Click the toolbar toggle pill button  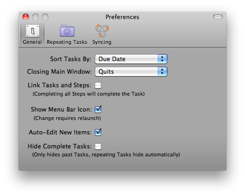coord(218,17)
